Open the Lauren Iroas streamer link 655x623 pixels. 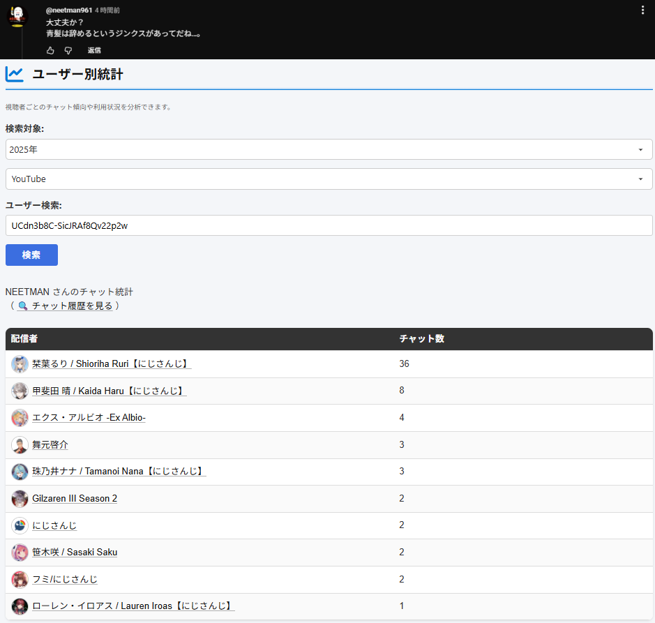[x=133, y=606]
